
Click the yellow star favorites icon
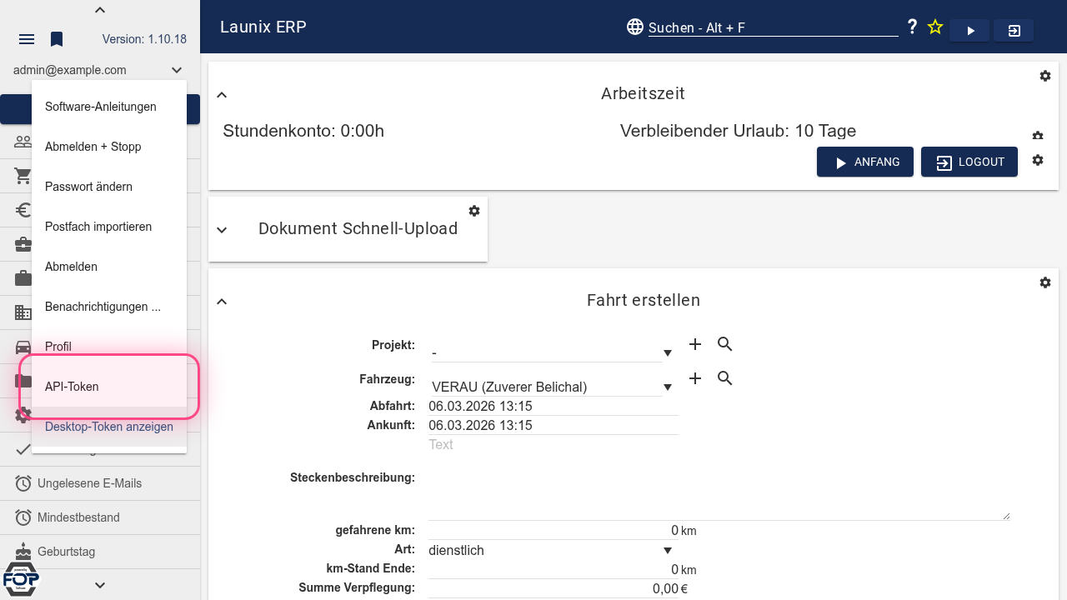click(x=935, y=27)
